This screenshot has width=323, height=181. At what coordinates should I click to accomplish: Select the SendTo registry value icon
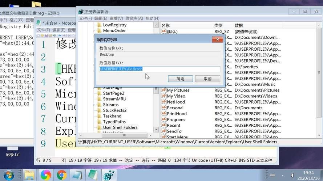coord(164,131)
